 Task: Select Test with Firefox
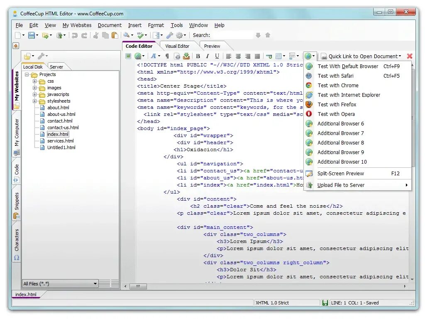pos(358,104)
